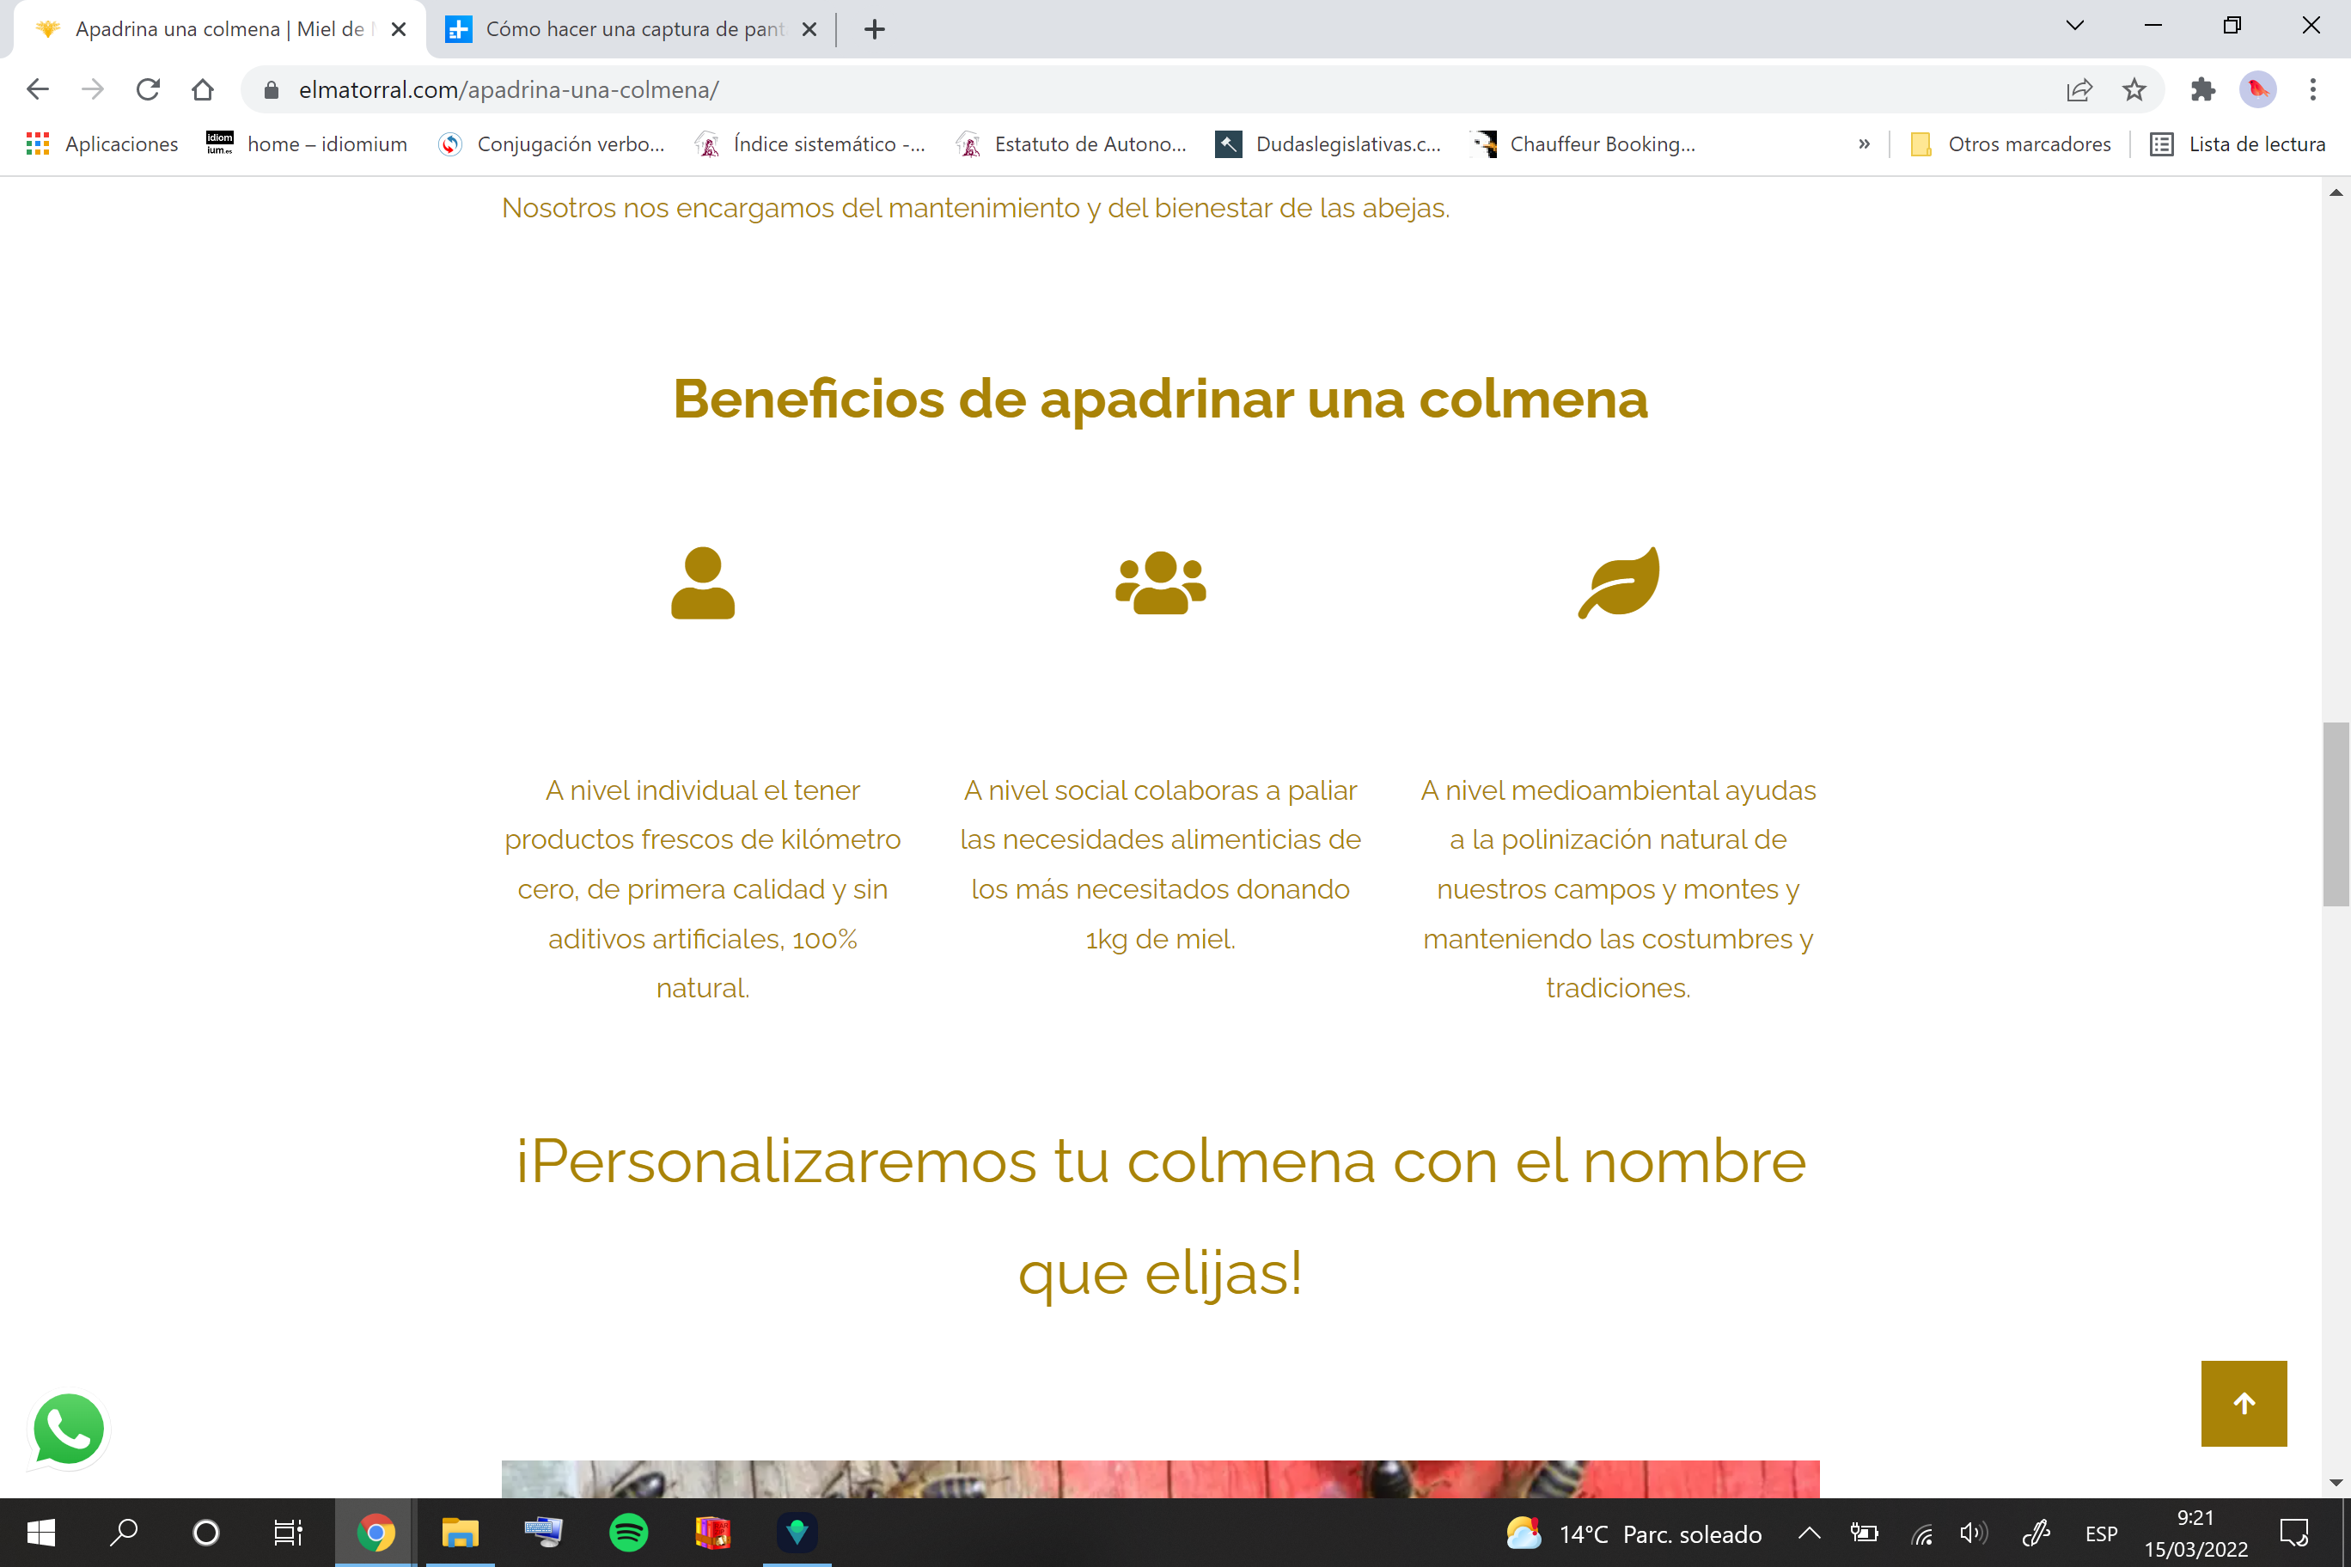
Task: Click the page vertical scrollbar thumb
Action: [x=2336, y=814]
